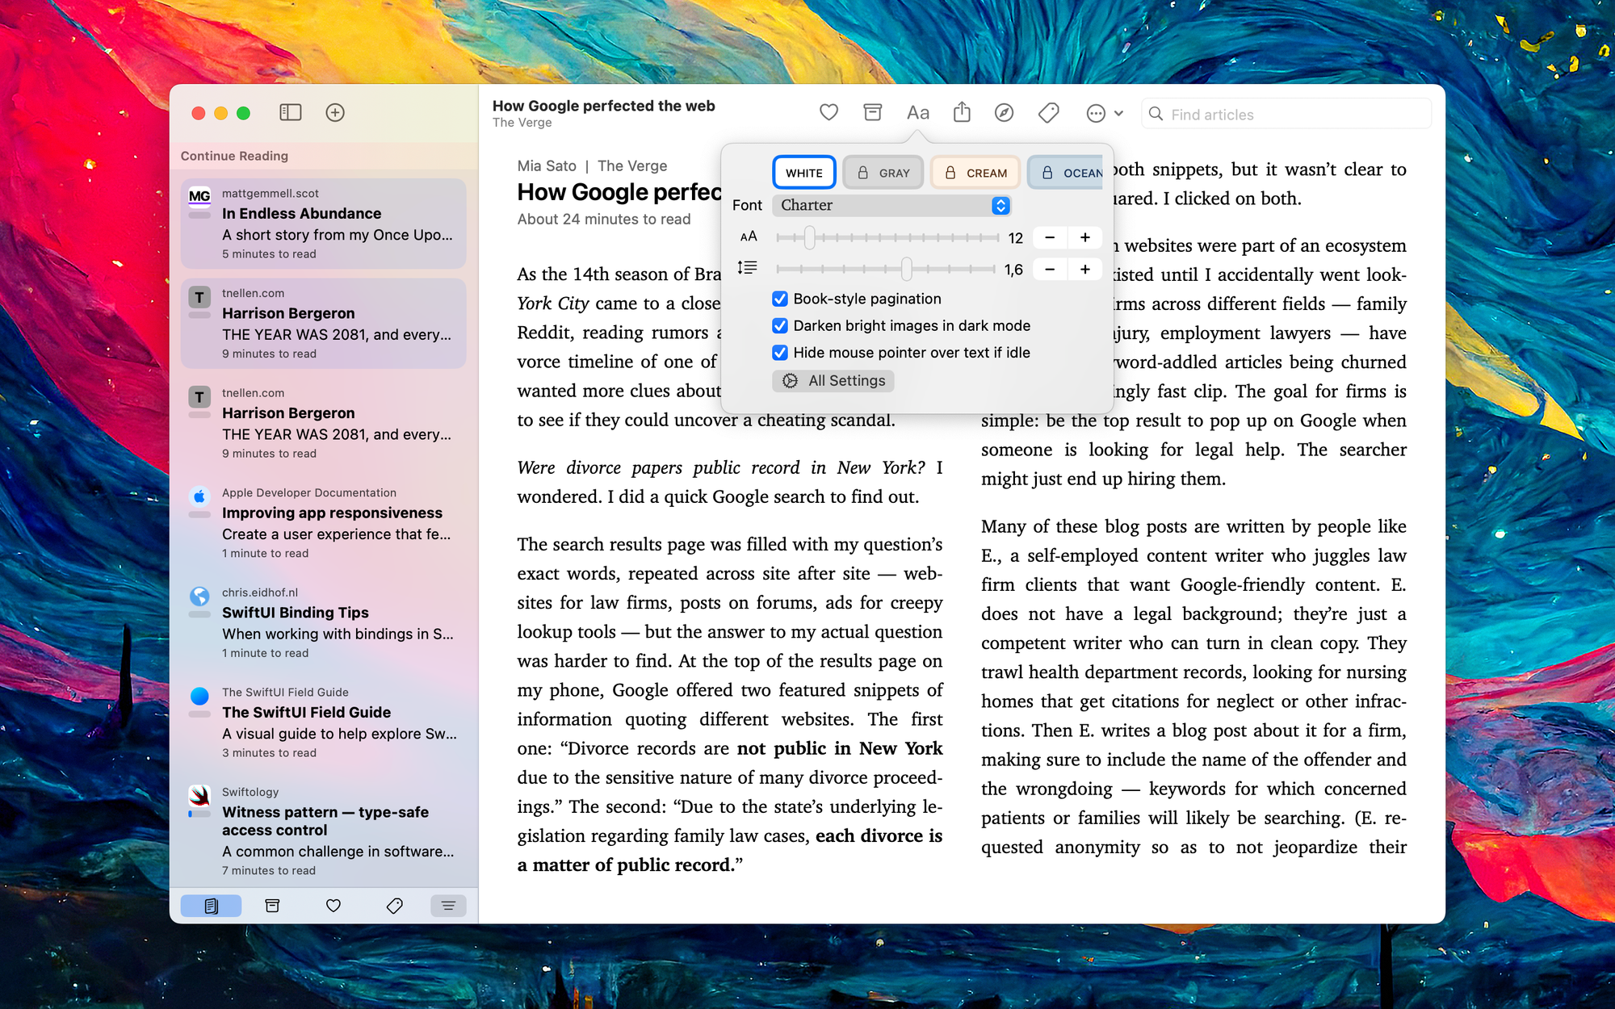1615x1009 pixels.
Task: Switch to the Favorites tab in the bottom bar
Action: click(333, 906)
